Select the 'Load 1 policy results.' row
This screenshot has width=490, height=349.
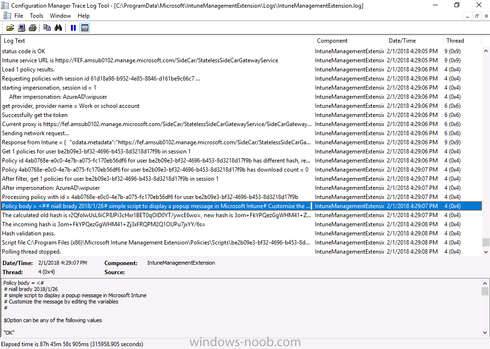pos(241,70)
